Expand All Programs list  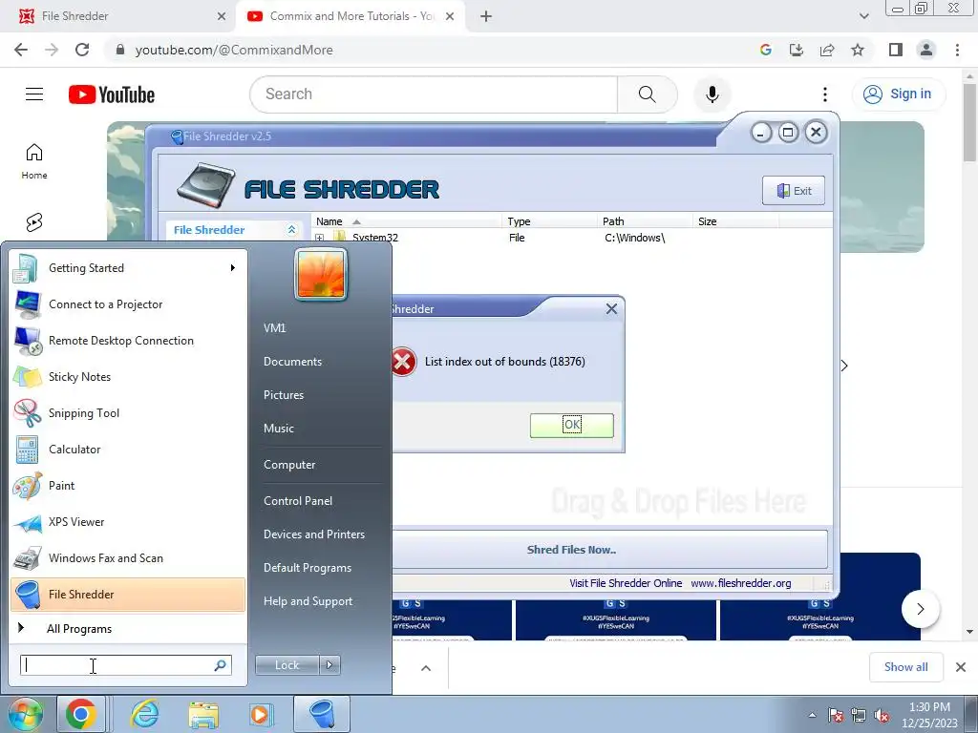pos(128,628)
